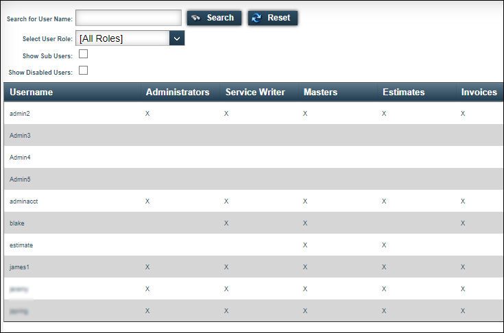Click james1's Service Writer X mark
This screenshot has height=333, width=504.
click(x=226, y=267)
